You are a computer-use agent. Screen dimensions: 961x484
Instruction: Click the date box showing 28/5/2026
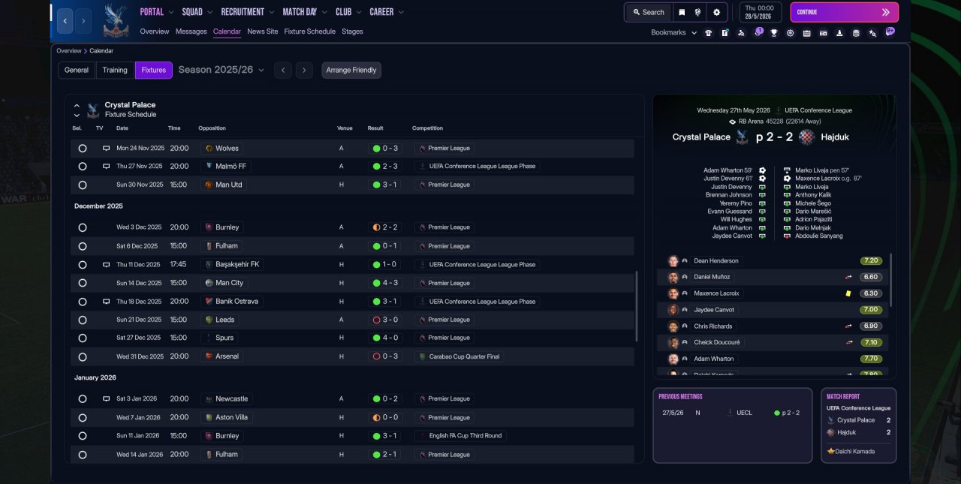[761, 12]
